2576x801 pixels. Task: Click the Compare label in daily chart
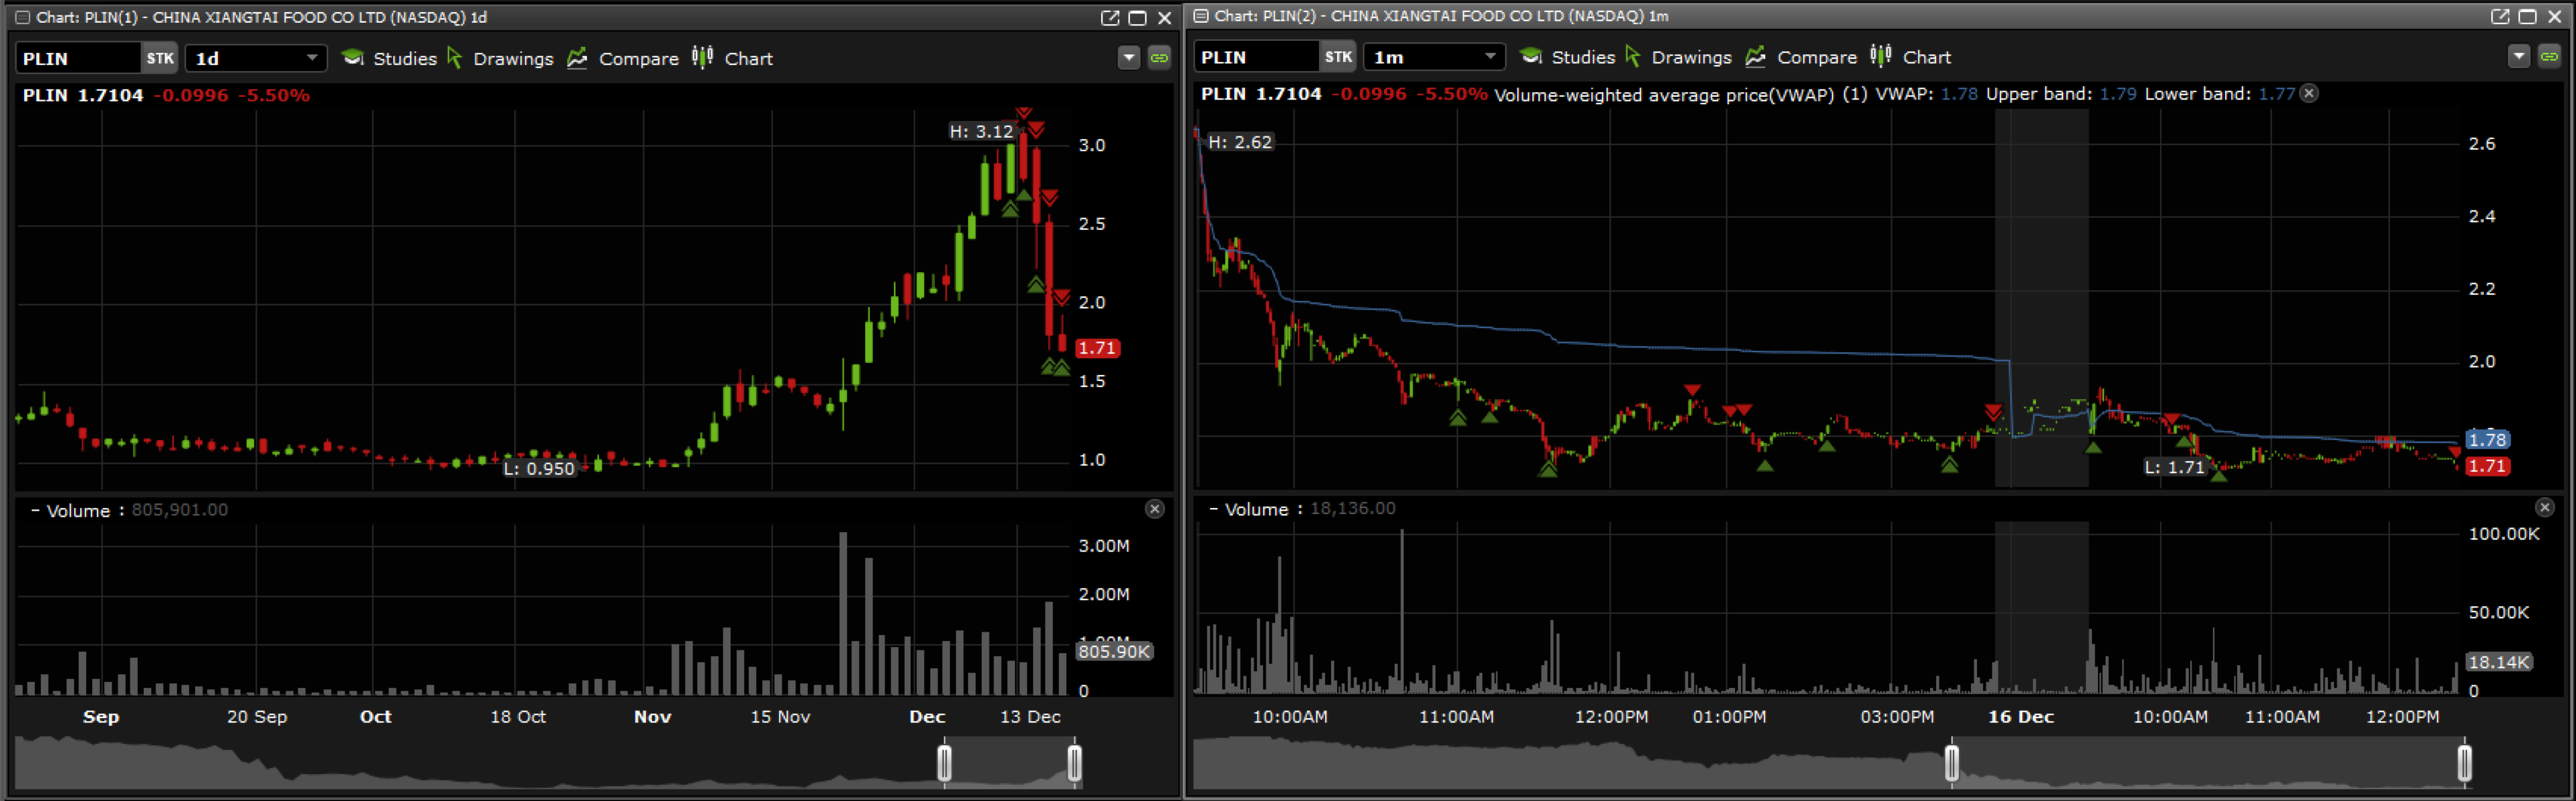[x=638, y=58]
